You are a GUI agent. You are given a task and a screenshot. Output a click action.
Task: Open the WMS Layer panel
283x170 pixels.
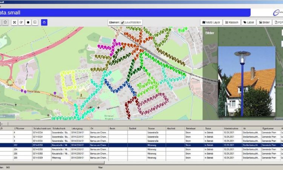coord(211,22)
